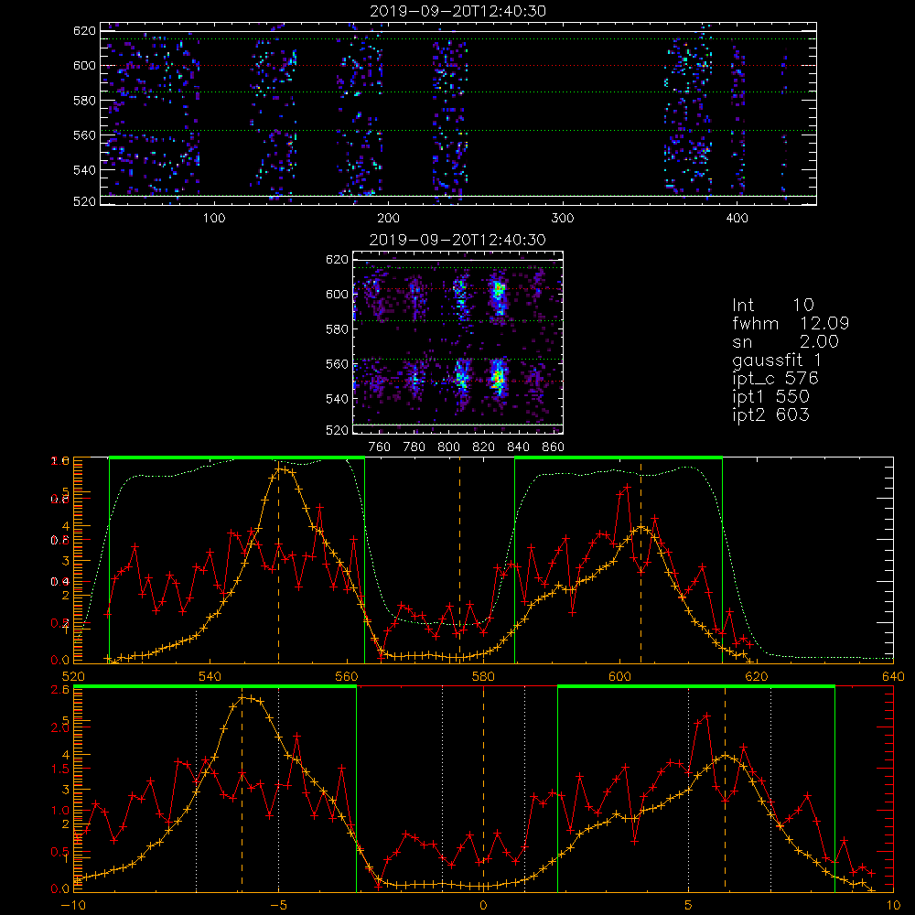This screenshot has width=915, height=915.
Task: Click the timestamp title above the small middle plot
Action: click(458, 240)
